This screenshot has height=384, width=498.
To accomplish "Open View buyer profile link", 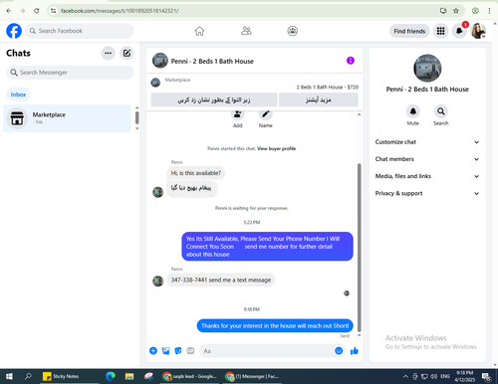I will tap(276, 148).
